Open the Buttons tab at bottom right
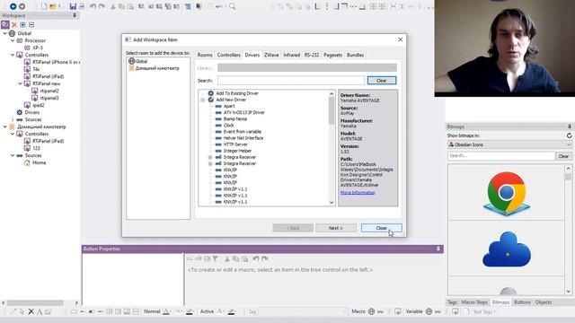575x323 pixels. pos(522,302)
